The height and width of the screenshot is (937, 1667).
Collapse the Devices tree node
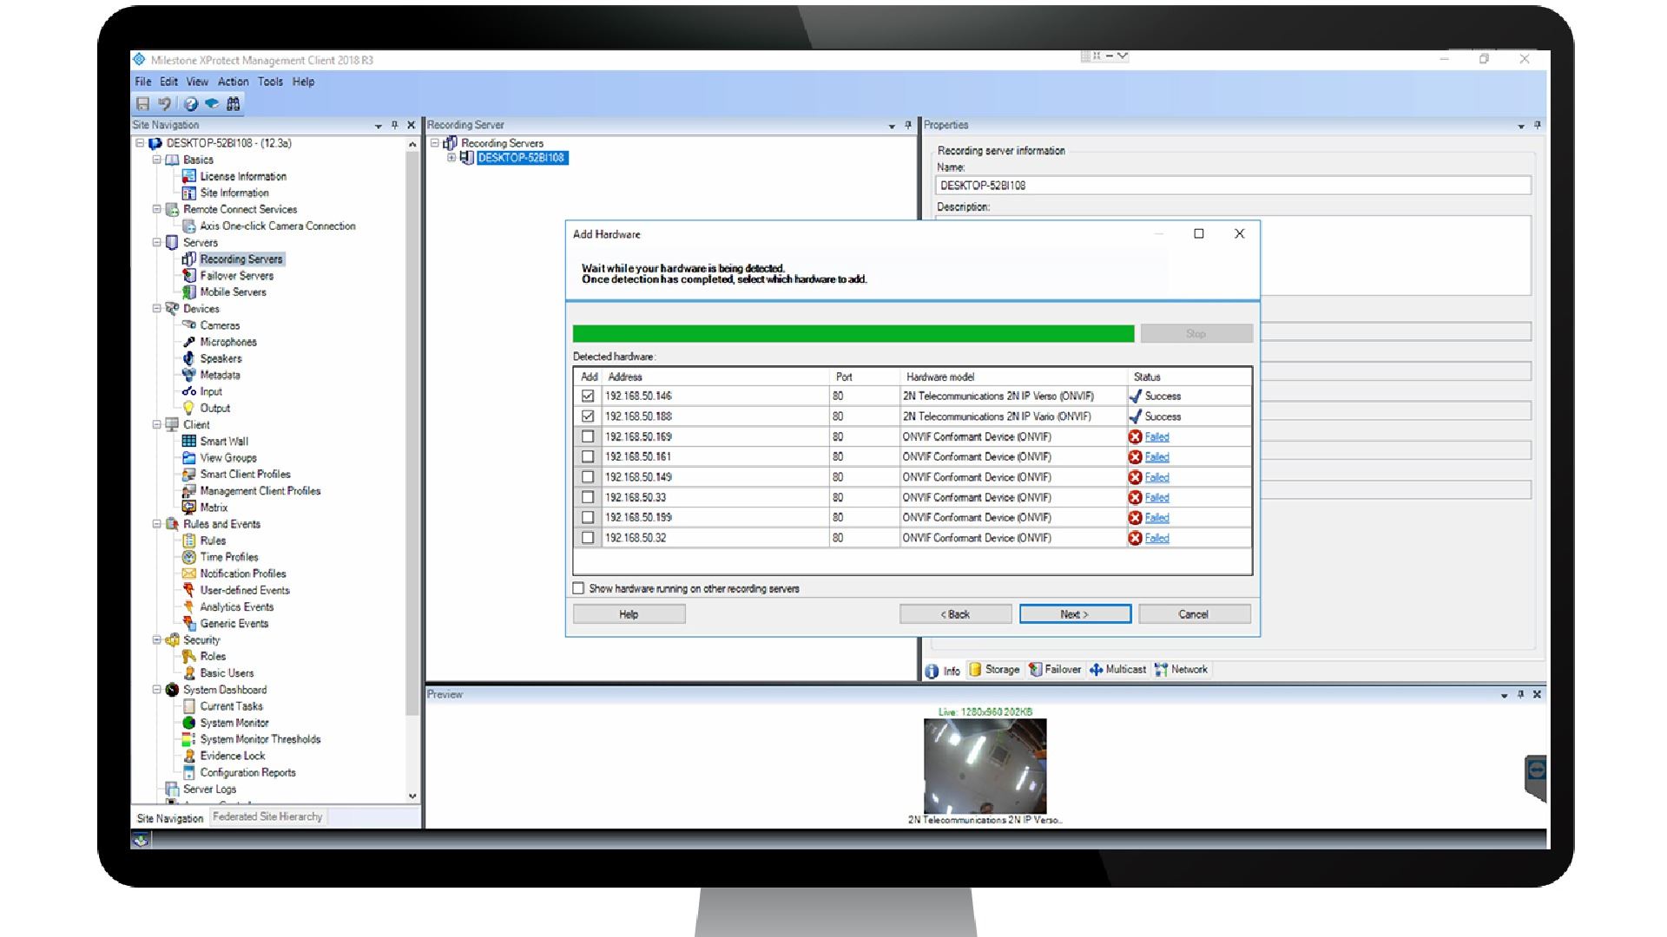click(x=157, y=308)
